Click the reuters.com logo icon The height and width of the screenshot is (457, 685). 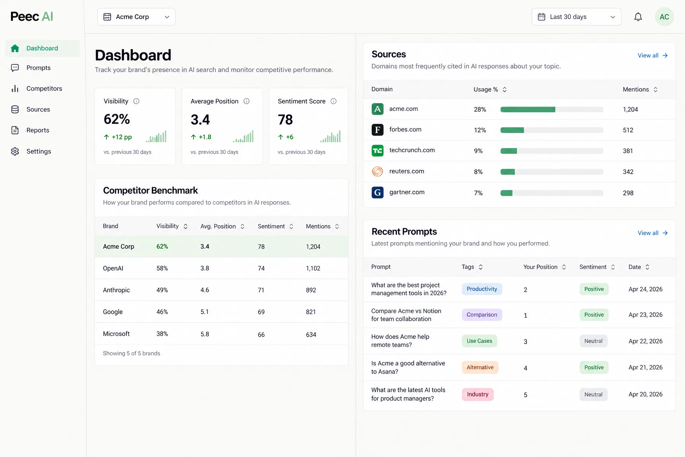pyautogui.click(x=378, y=171)
